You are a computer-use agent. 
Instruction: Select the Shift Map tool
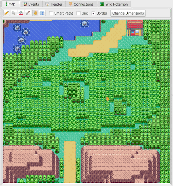[x=42, y=13]
